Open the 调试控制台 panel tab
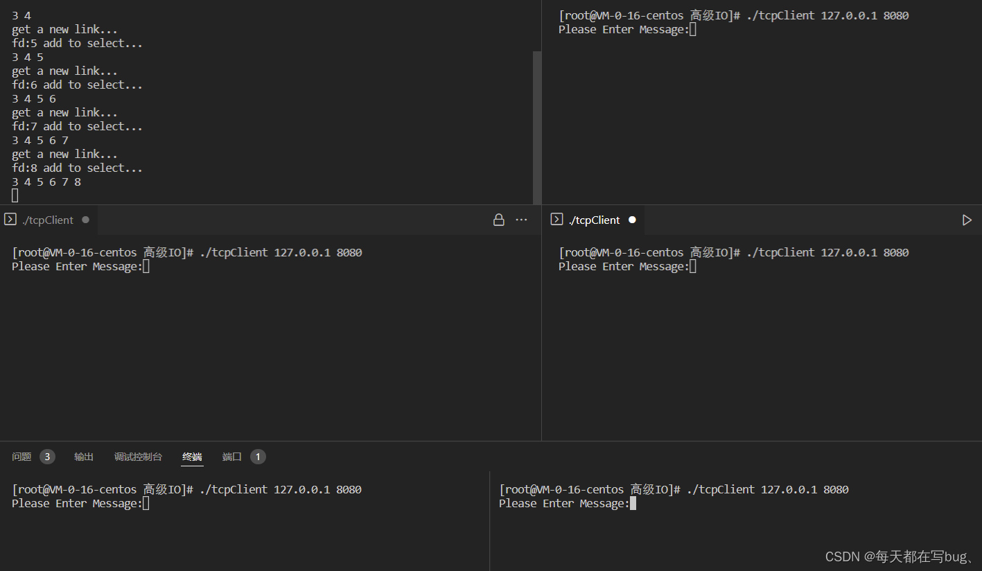Viewport: 982px width, 571px height. [x=138, y=457]
